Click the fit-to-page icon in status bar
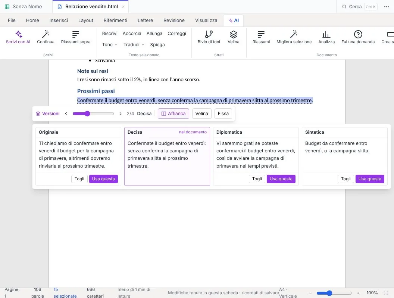The width and height of the screenshot is (394, 298). (x=386, y=293)
